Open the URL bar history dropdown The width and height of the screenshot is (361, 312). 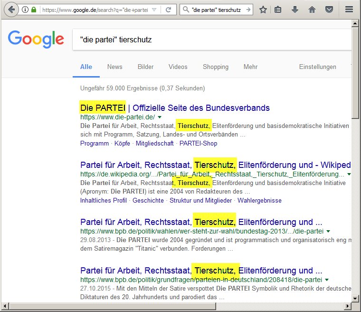(x=155, y=10)
